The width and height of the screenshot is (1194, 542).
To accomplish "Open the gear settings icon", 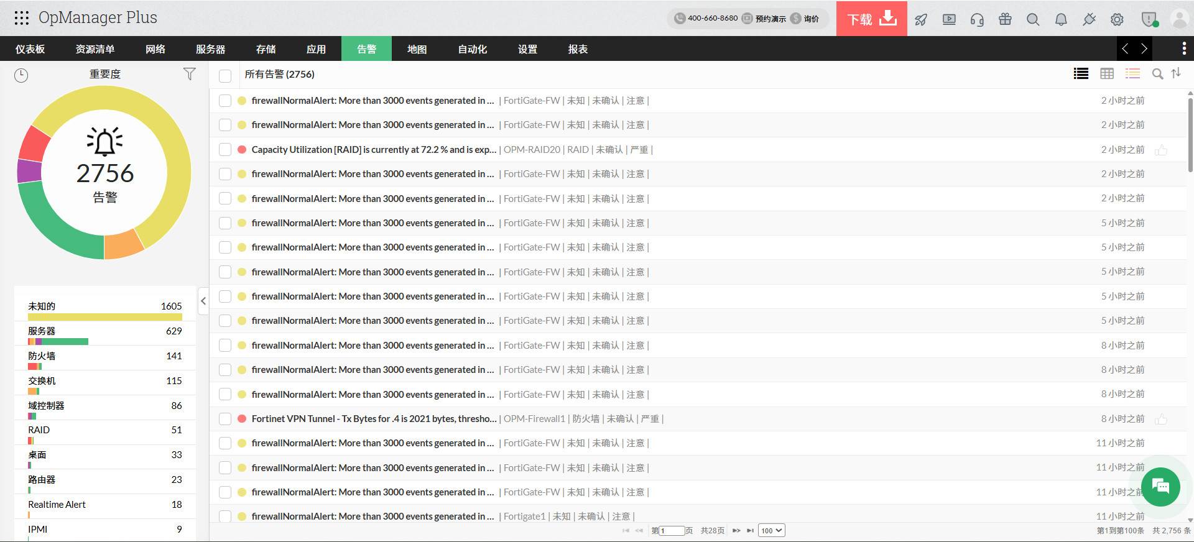I will (x=1117, y=19).
